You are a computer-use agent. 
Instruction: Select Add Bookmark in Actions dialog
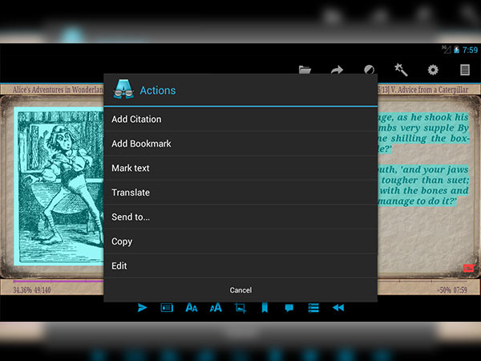click(240, 144)
